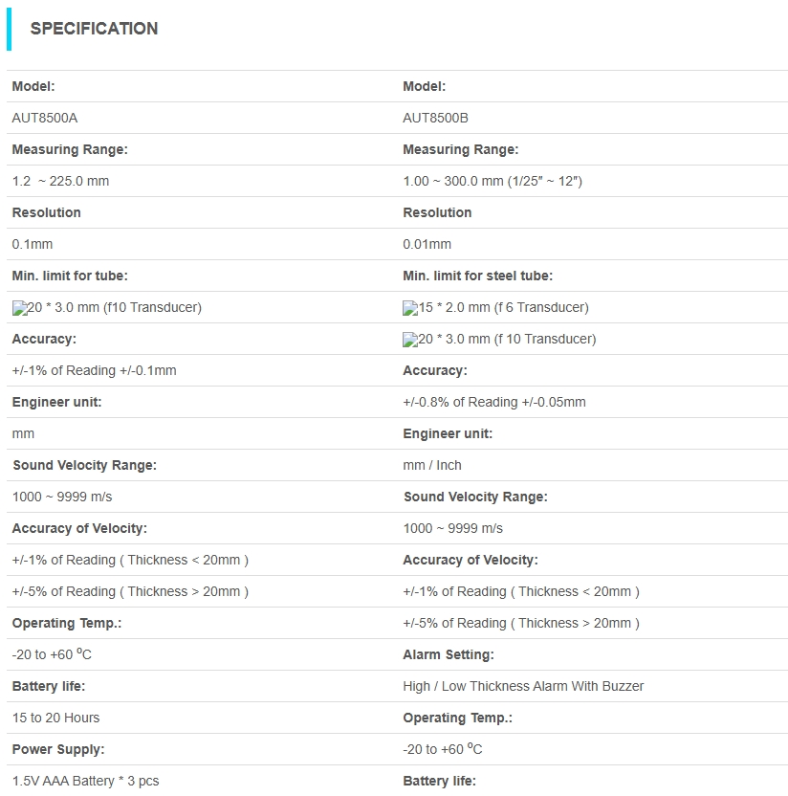788x796 pixels.
Task: Click broken image icon in f 10 Transducer row, AUT8500B
Action: point(410,340)
